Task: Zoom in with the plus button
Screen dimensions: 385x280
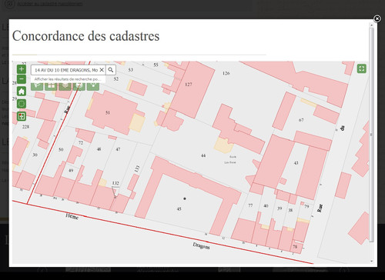Action: coord(22,69)
